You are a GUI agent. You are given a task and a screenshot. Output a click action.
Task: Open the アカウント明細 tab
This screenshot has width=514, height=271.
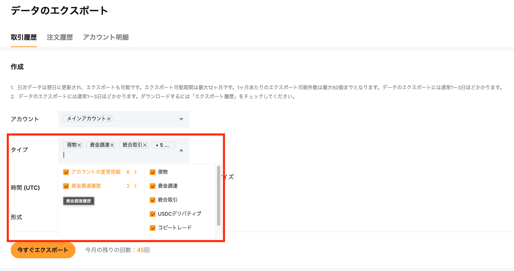pyautogui.click(x=106, y=37)
